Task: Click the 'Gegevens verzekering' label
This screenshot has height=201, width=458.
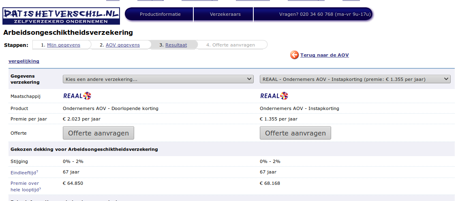Action: [25, 79]
